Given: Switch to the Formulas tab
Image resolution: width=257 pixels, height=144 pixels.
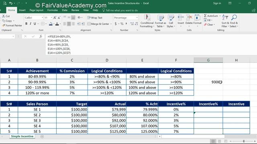Looking at the screenshot, I should 53,10.
